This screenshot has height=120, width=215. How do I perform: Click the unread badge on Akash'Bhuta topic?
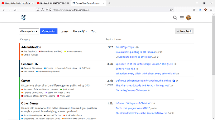174,81
